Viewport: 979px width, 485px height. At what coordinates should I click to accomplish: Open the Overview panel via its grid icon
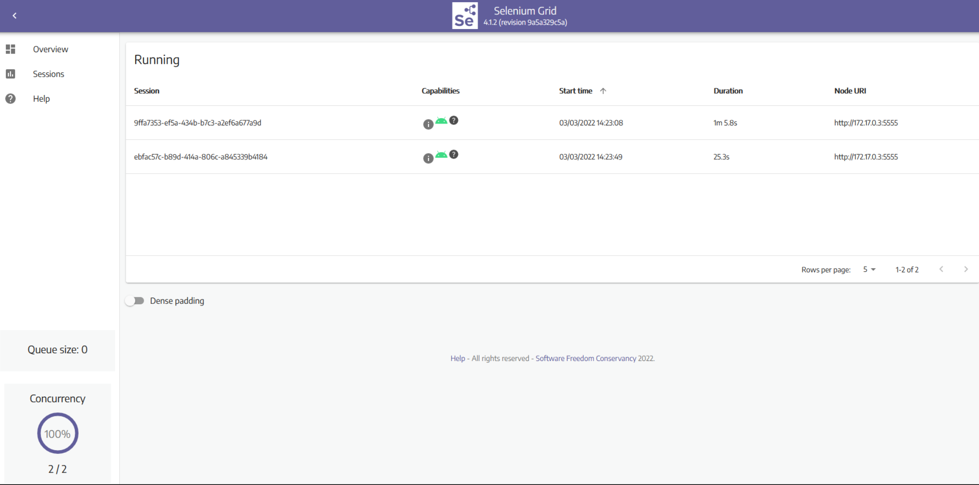(10, 49)
